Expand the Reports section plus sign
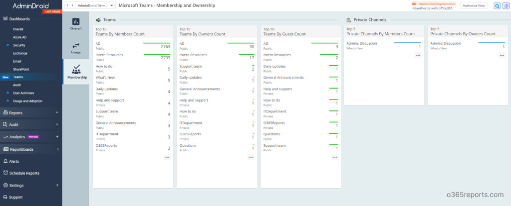Screen dimensions: 511x206 pyautogui.click(x=57, y=112)
